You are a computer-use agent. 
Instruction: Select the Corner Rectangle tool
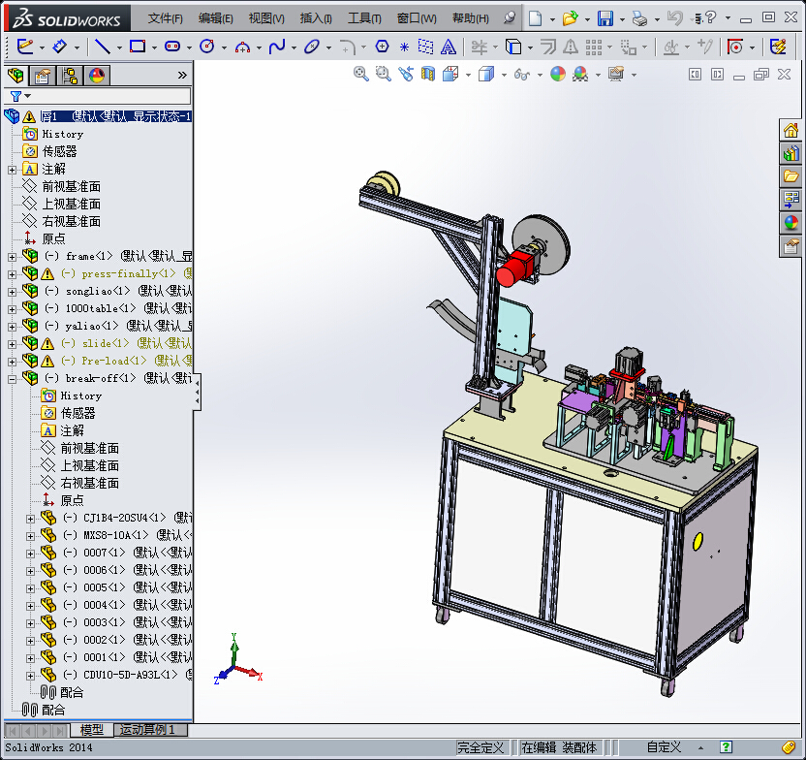138,47
